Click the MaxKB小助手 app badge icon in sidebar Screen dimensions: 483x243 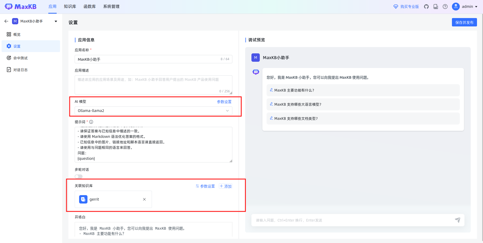[15, 21]
